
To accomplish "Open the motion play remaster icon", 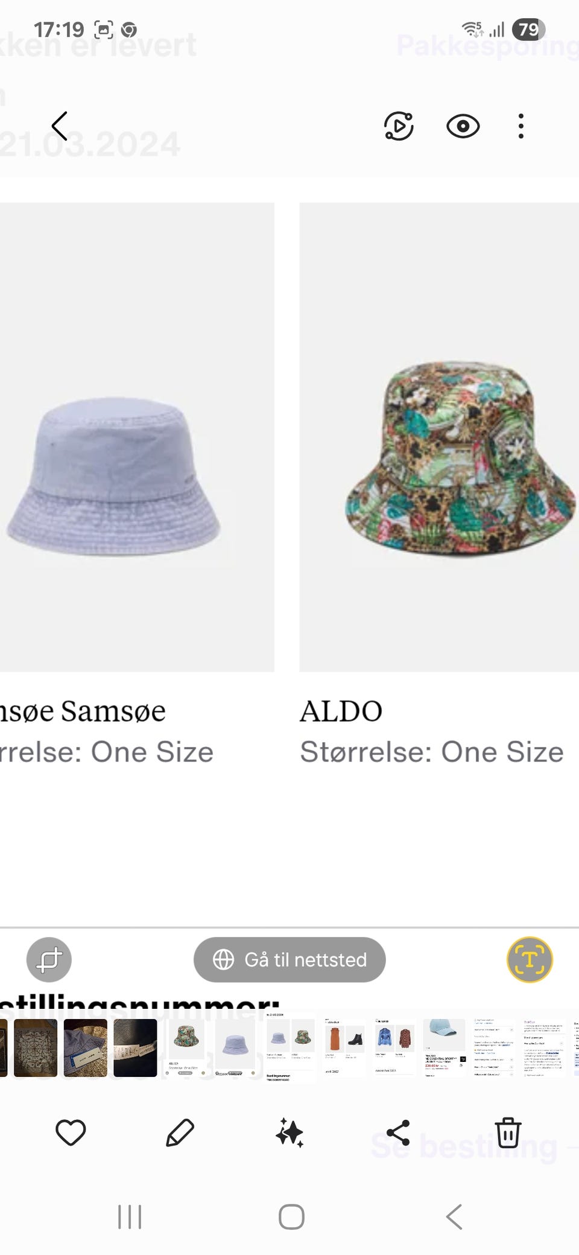I will (x=399, y=126).
